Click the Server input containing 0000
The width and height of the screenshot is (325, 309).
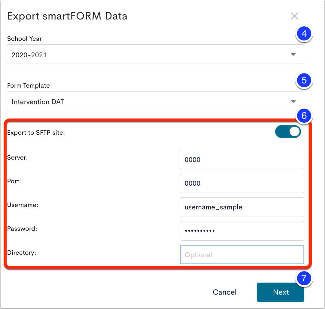(242, 159)
